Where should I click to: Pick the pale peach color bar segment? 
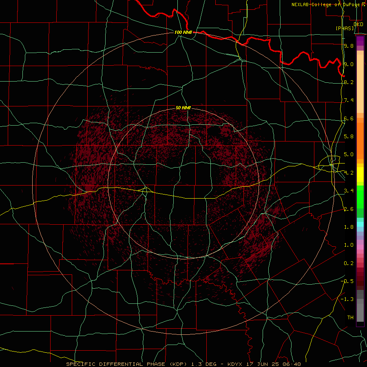tap(360, 84)
